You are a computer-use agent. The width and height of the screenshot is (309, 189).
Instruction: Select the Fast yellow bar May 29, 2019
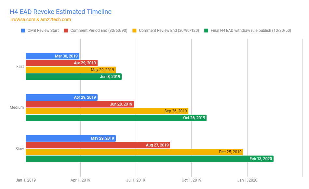click(71, 70)
